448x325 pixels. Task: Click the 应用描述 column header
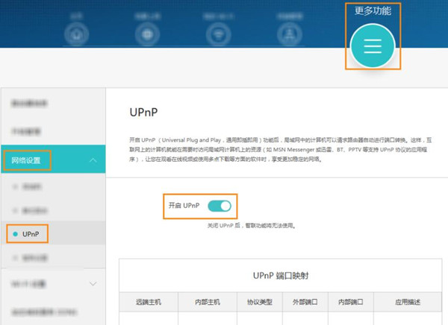(x=408, y=302)
